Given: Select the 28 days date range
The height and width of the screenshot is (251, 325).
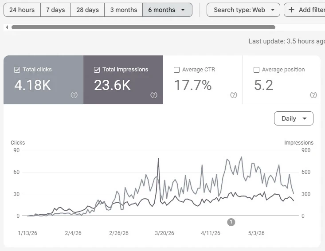Looking at the screenshot, I should (87, 10).
